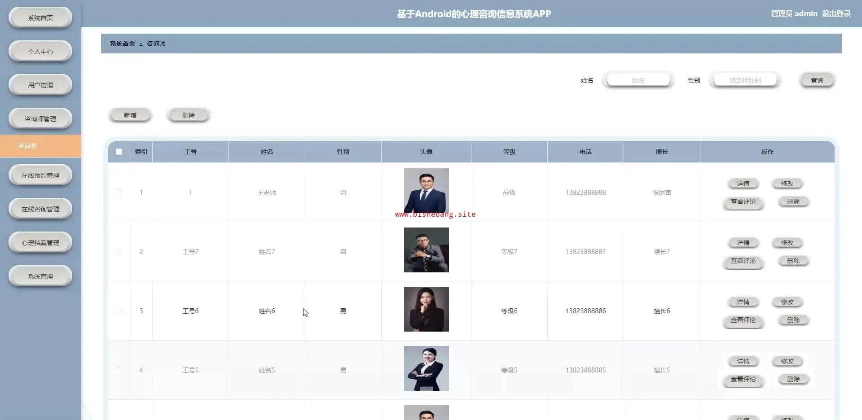Viewport: 862px width, 420px height.
Task: Click 修改 for 姓名6
Action: coord(787,302)
